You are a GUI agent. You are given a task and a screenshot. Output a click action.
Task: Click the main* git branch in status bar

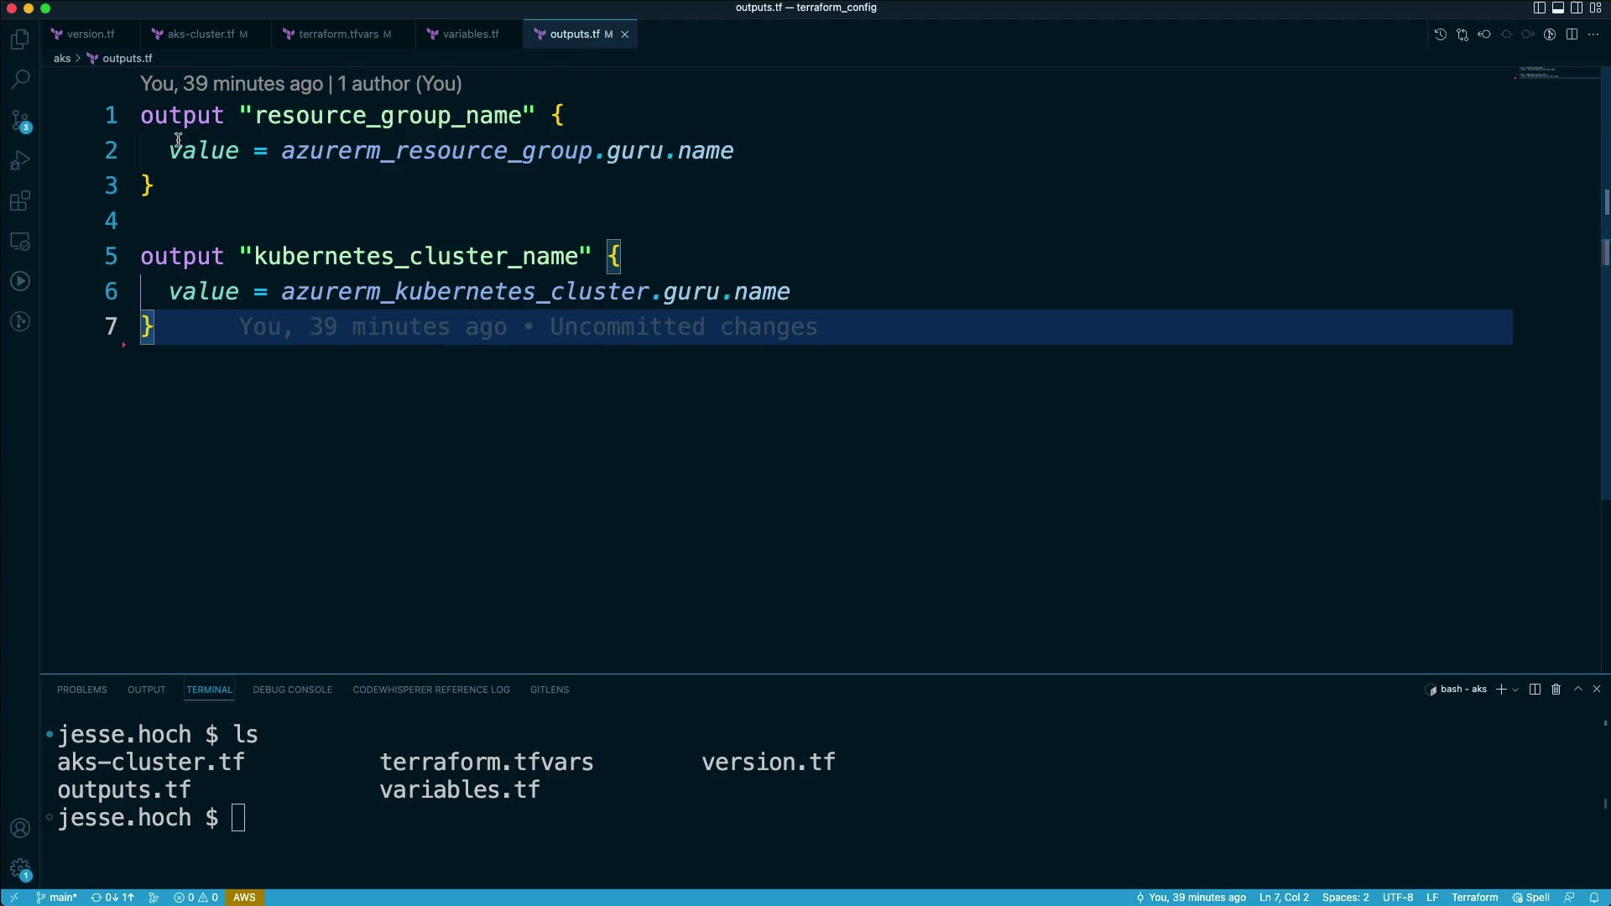click(57, 898)
